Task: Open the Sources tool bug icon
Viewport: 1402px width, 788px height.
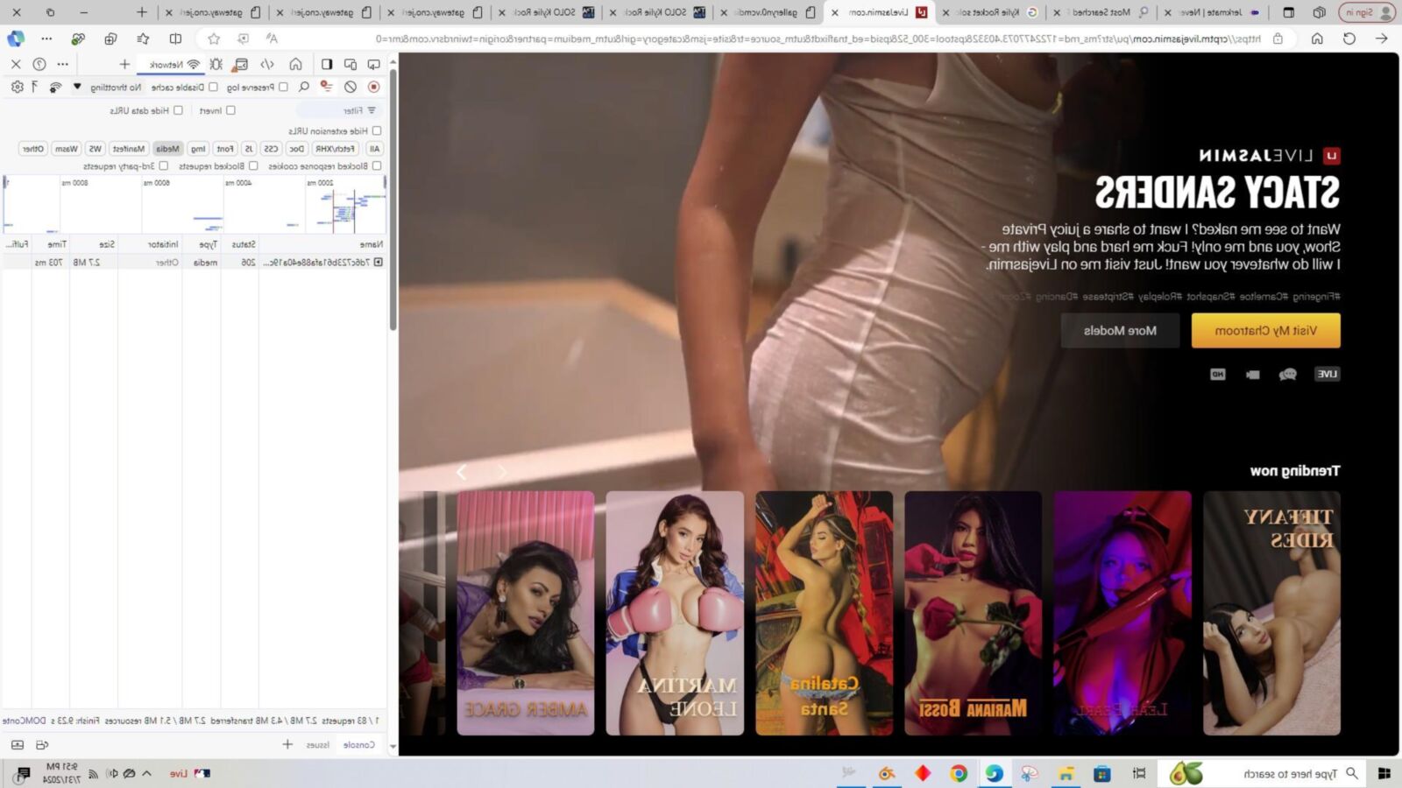Action: tap(216, 64)
